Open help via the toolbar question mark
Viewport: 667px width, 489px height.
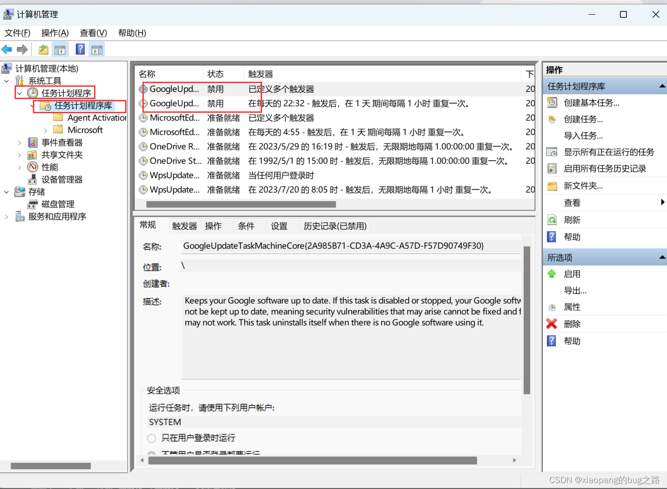(80, 49)
